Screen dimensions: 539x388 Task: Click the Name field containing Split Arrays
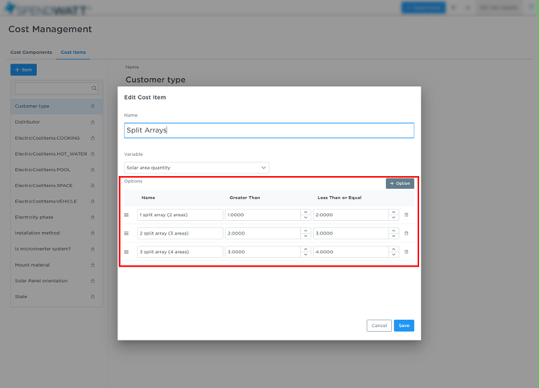(x=269, y=130)
